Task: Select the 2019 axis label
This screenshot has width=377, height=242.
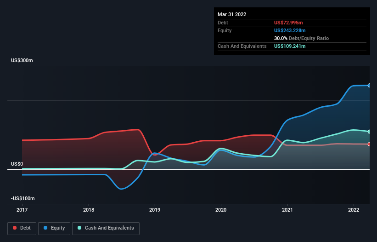Action: point(155,210)
